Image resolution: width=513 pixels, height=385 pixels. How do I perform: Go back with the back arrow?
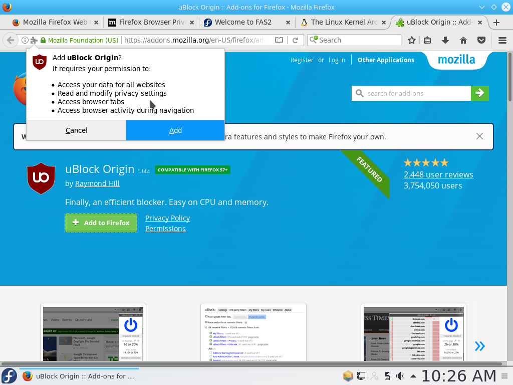pos(11,40)
